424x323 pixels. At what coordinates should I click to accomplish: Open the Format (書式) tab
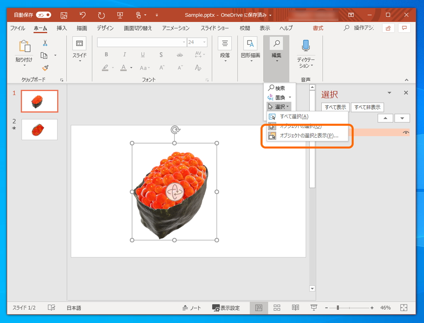point(318,28)
